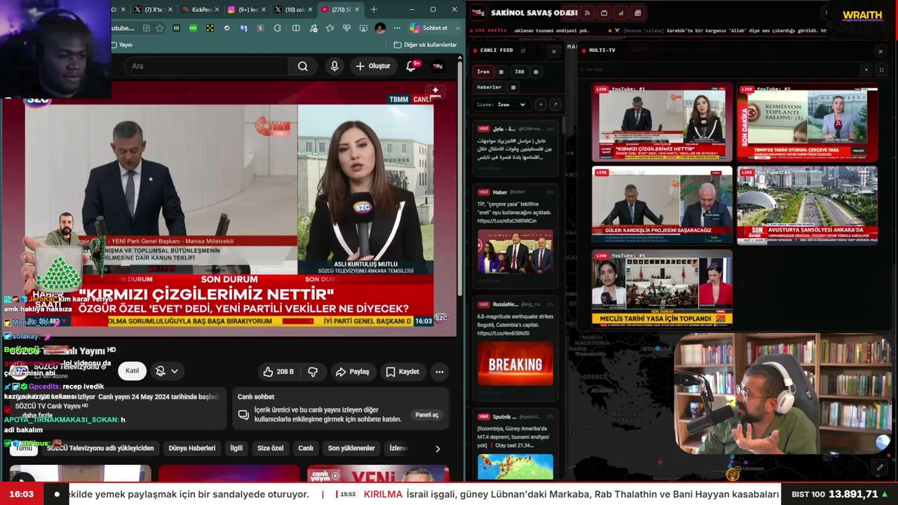Start voice search with the microphone icon
898x505 pixels.
(335, 66)
